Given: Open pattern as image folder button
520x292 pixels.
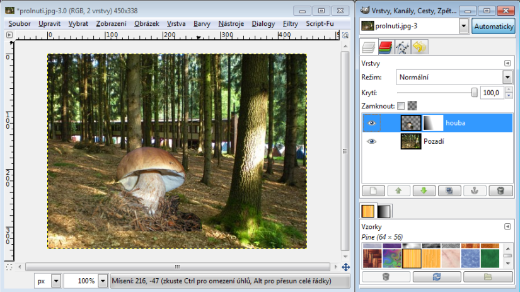Looking at the screenshot, I should (x=488, y=276).
